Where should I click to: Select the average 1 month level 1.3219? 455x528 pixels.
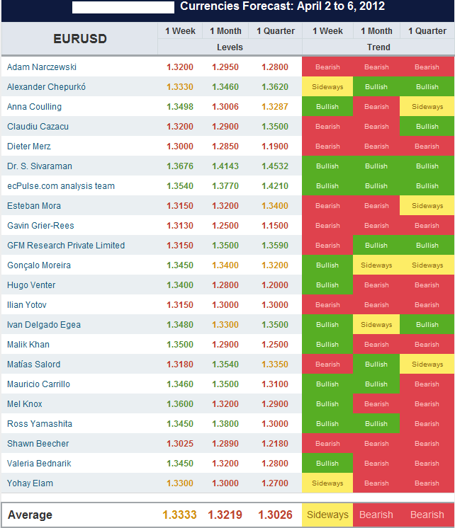click(x=225, y=515)
